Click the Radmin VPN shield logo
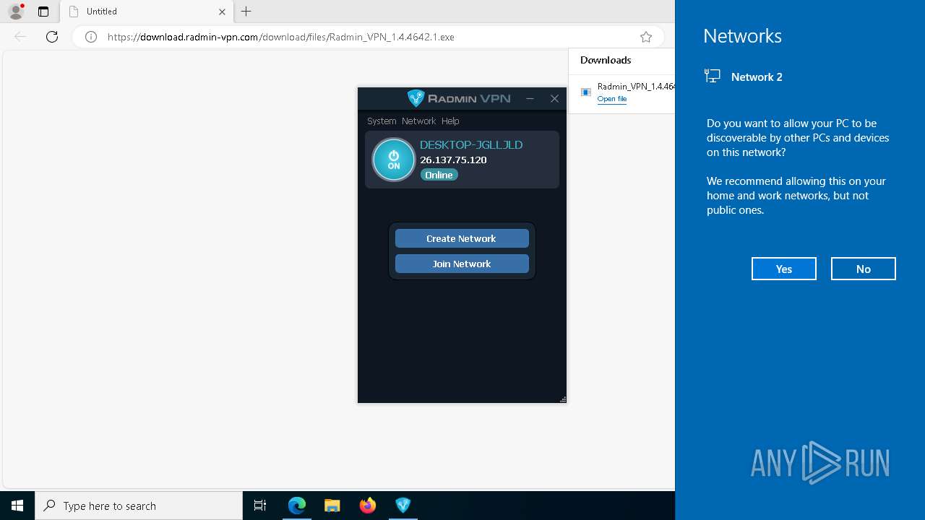925x520 pixels. point(416,98)
